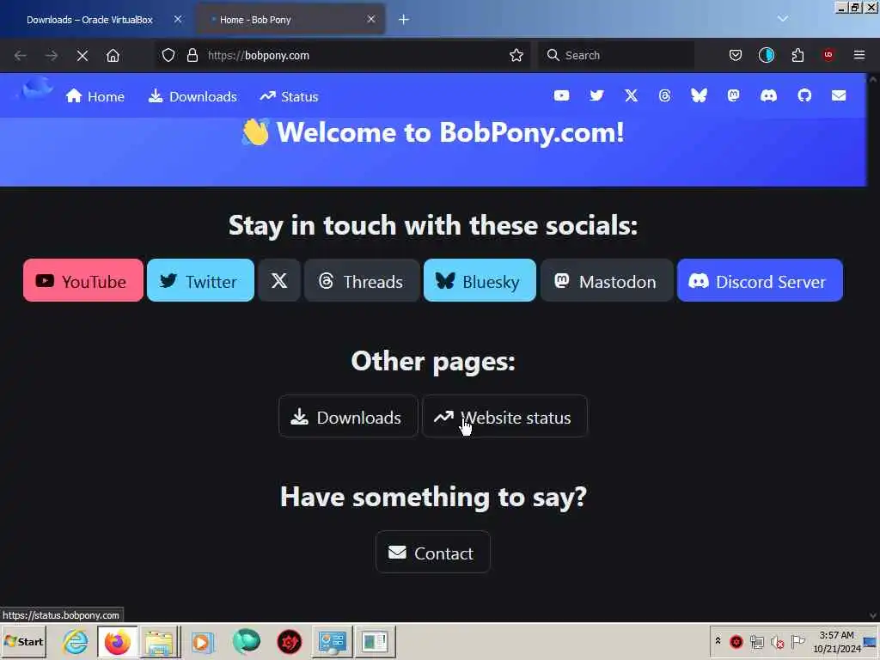Viewport: 880px width, 660px height.
Task: Open Action Center flag tray icon
Action: 797,641
